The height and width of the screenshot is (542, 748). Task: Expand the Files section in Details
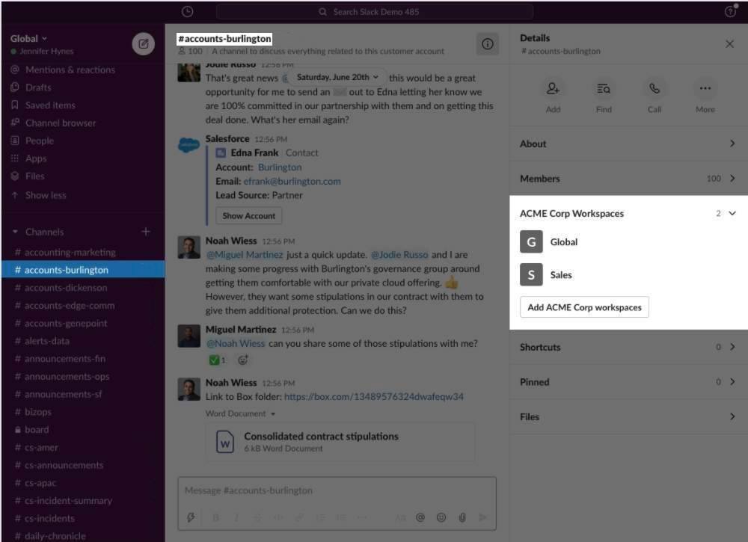pyautogui.click(x=628, y=416)
